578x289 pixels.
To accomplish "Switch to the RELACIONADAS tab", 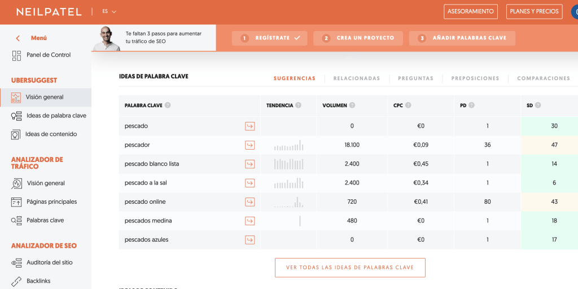I will click(356, 78).
